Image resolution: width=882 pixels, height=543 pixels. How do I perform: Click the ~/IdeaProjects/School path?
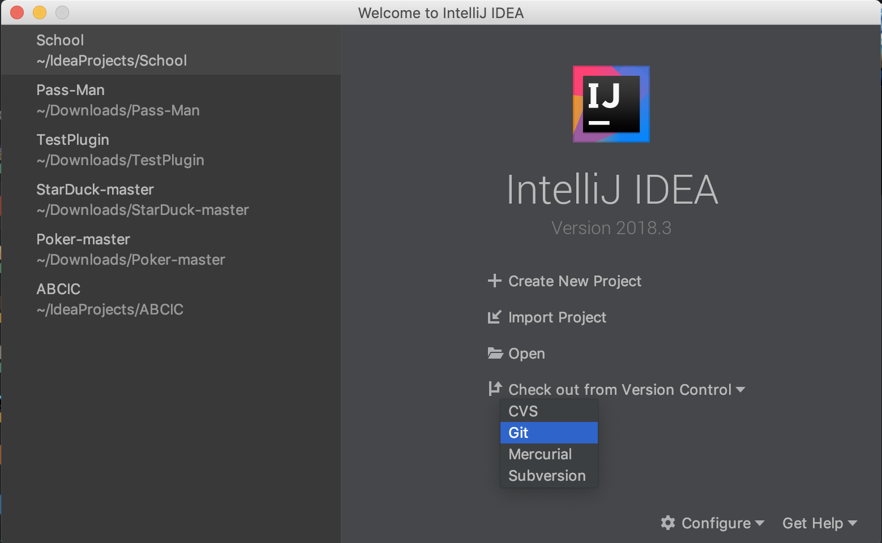112,61
